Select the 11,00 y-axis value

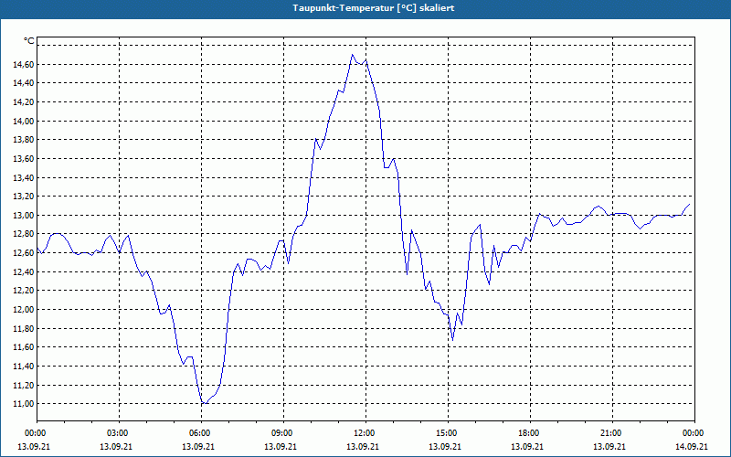pos(24,403)
